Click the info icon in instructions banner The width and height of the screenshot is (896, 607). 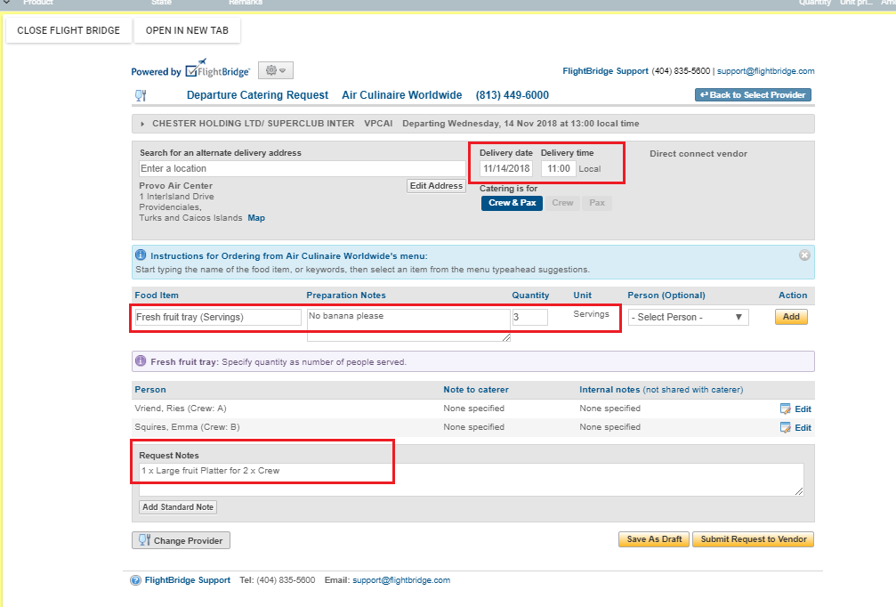coord(141,255)
